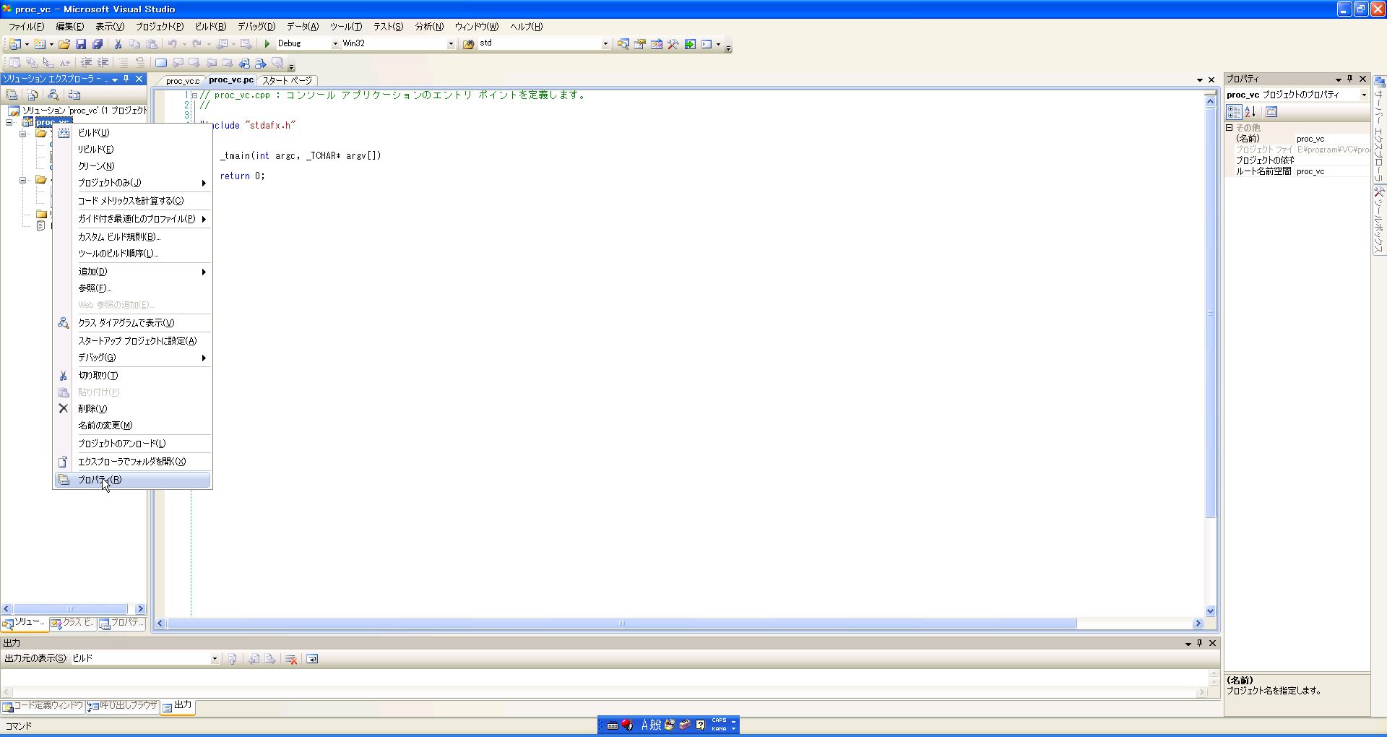
Task: Toggle bookmark using the blue rectangle icon
Action: 161,63
